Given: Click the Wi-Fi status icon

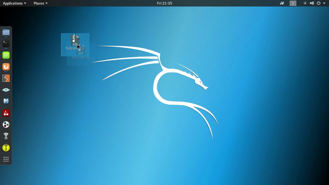Looking at the screenshot, I should pos(305,3).
